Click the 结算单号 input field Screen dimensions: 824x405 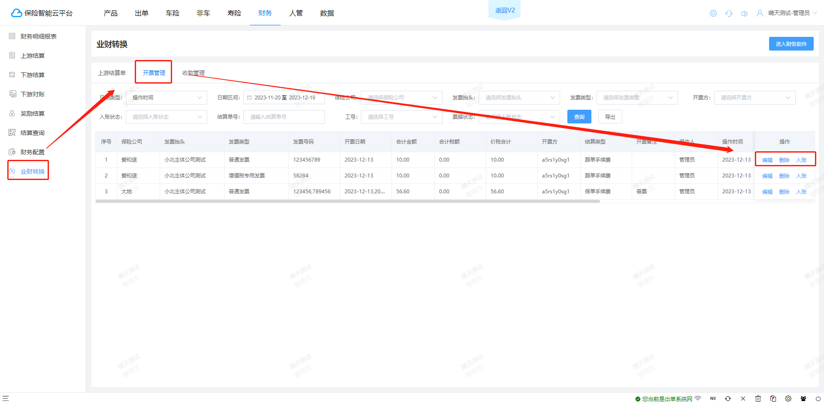[284, 117]
